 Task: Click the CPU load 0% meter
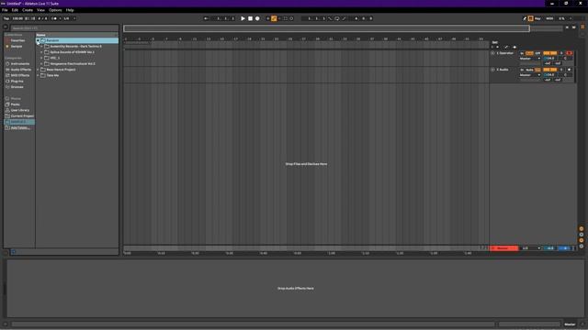[561, 18]
